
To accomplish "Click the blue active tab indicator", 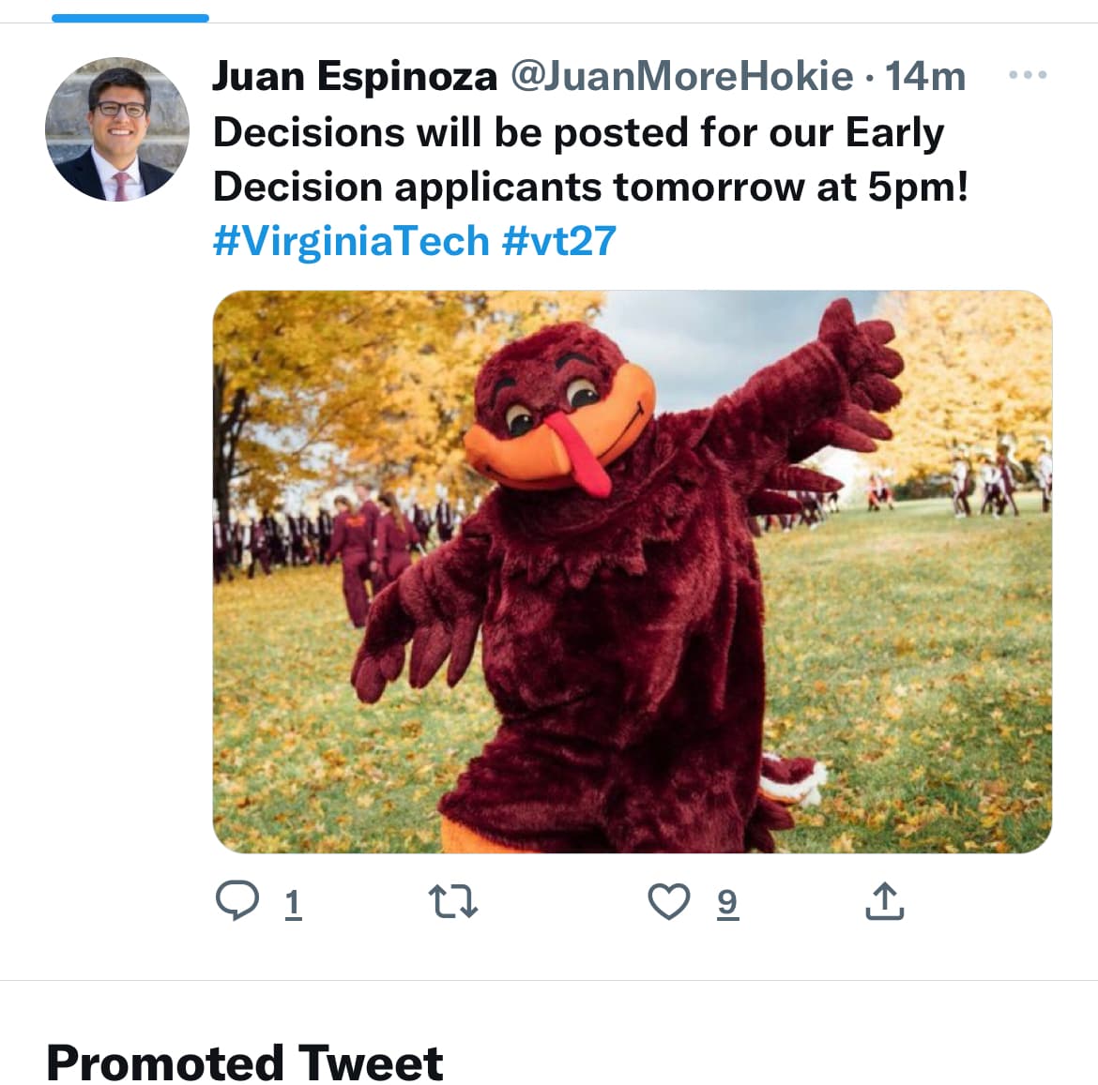I will pyautogui.click(x=130, y=18).
